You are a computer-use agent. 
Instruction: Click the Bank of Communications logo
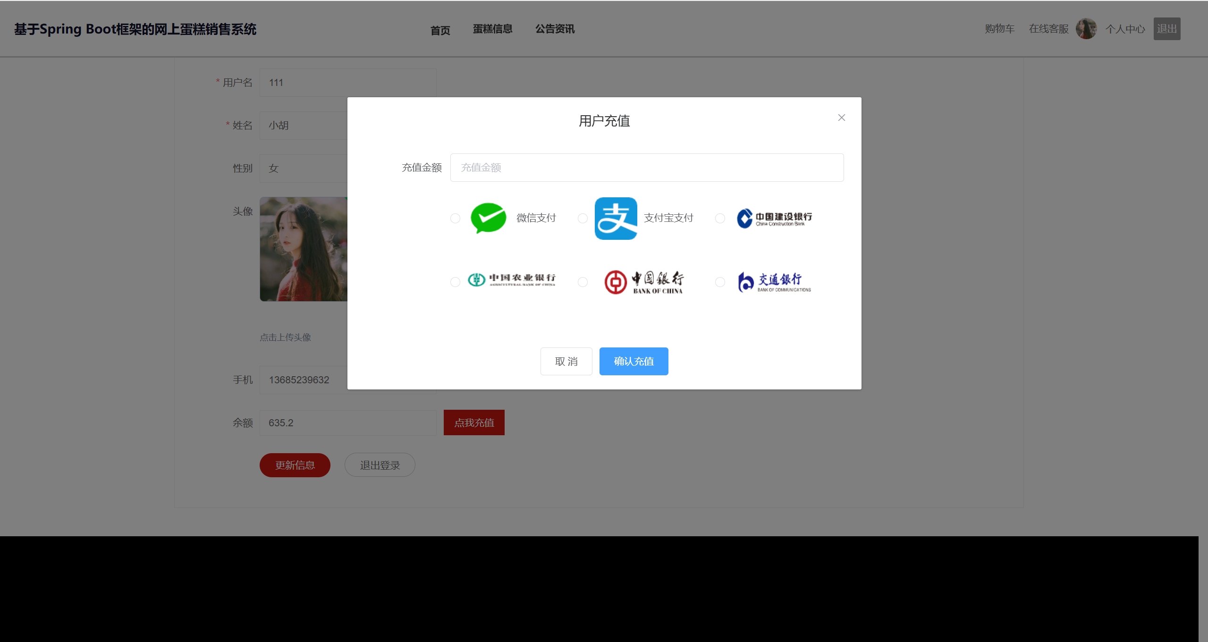pyautogui.click(x=774, y=282)
